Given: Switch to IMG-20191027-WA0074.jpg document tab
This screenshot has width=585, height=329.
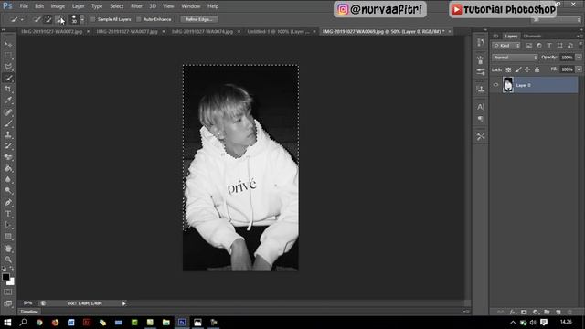Looking at the screenshot, I should [202, 32].
